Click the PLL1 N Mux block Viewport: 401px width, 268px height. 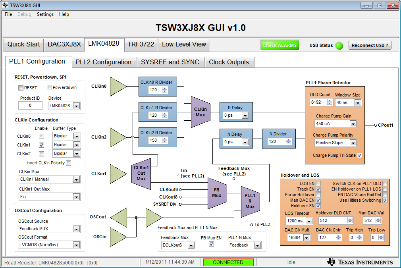(x=250, y=202)
